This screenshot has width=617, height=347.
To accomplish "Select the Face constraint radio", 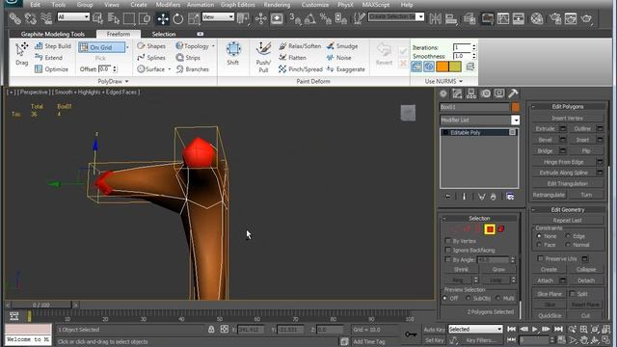I will pos(539,245).
